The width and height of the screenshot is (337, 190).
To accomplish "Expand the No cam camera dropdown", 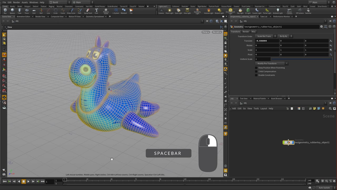I will (x=217, y=32).
